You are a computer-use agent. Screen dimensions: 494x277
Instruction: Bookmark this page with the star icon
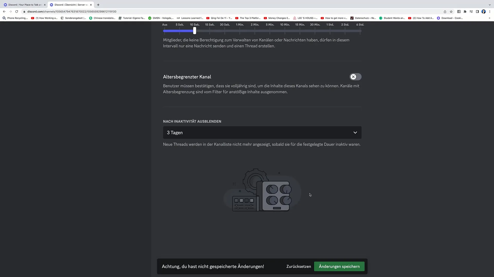tap(451, 12)
